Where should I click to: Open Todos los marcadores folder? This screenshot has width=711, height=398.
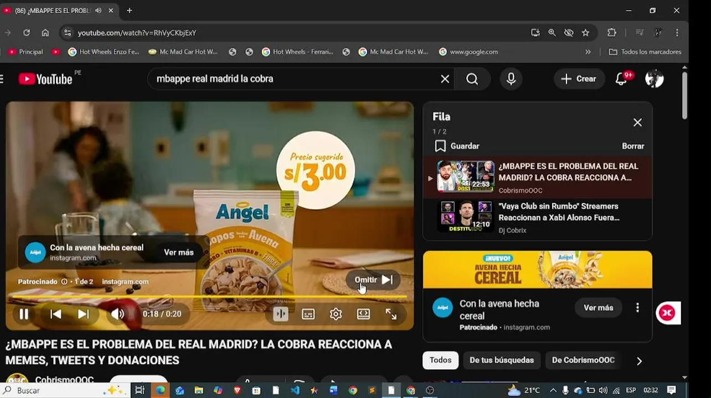(x=645, y=51)
